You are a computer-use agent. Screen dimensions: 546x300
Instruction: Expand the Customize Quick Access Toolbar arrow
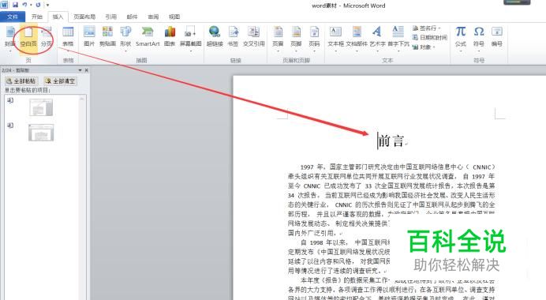click(47, 6)
